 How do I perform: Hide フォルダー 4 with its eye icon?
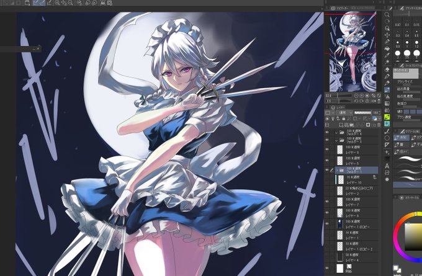pyautogui.click(x=327, y=132)
